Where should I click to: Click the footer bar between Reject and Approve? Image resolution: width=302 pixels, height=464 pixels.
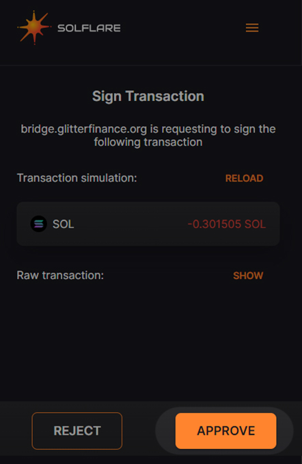tap(139, 431)
